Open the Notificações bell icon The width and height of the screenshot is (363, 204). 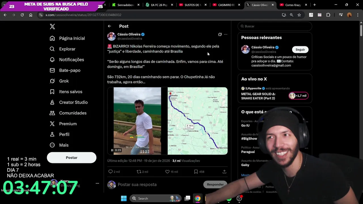(x=52, y=59)
